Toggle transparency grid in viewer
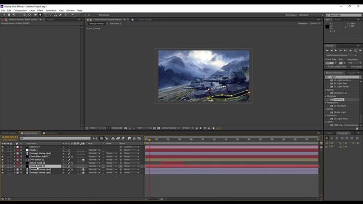 [x=159, y=128]
